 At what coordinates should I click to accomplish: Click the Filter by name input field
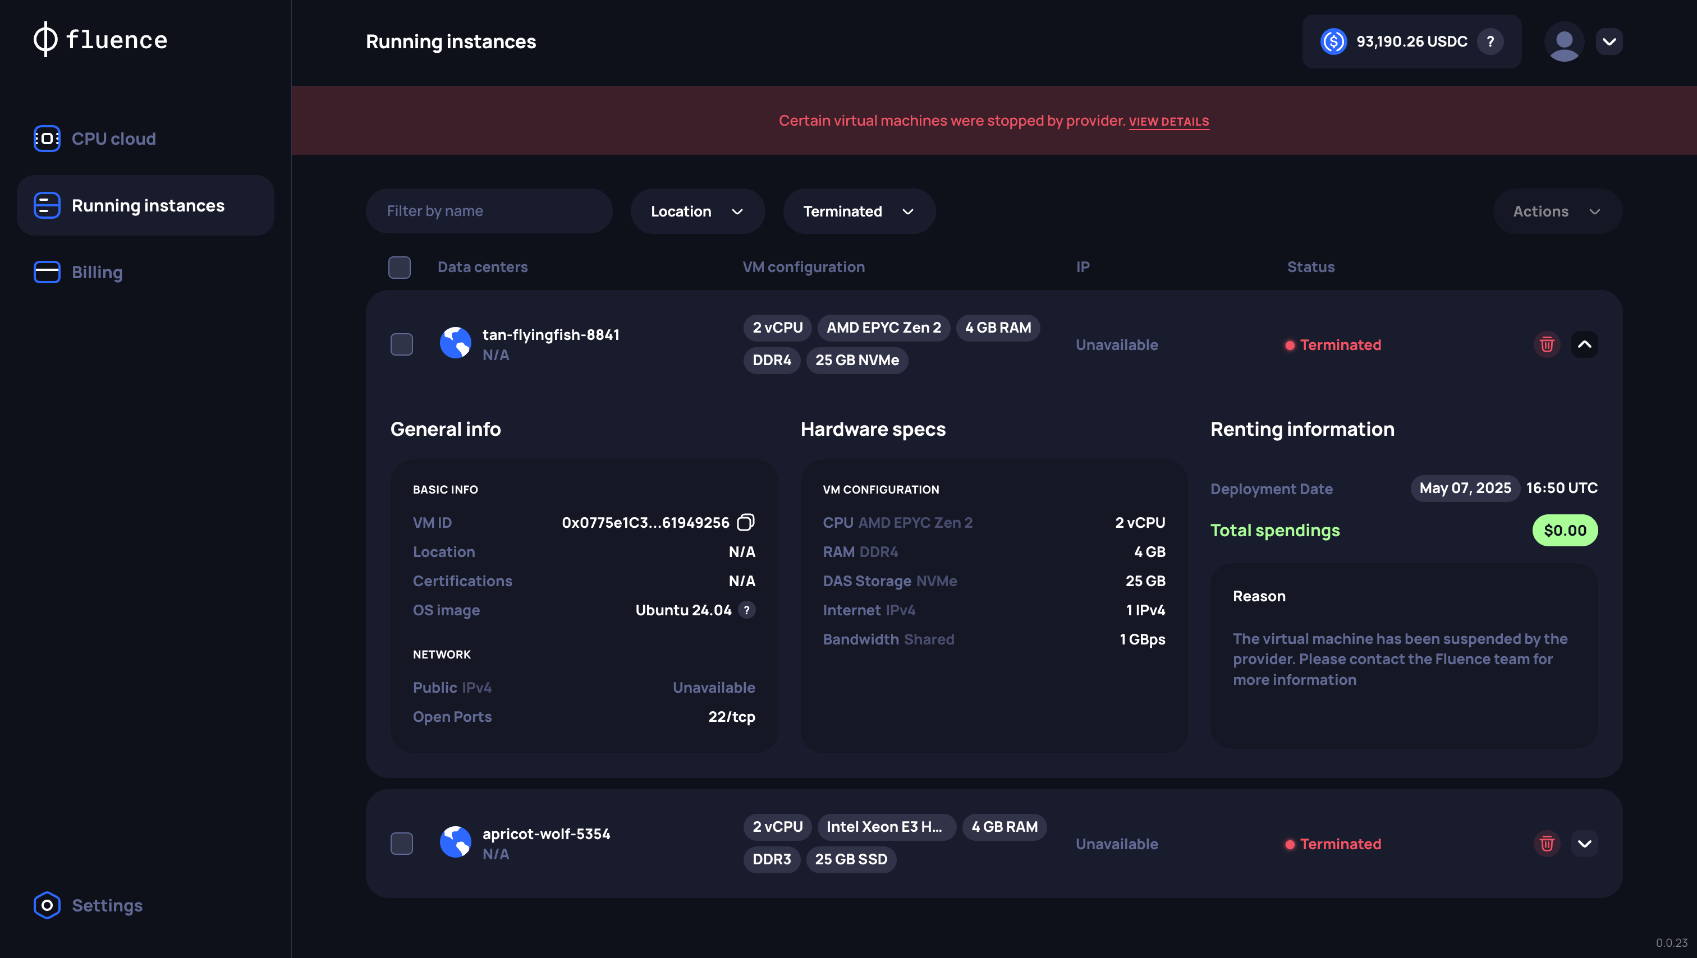click(489, 211)
